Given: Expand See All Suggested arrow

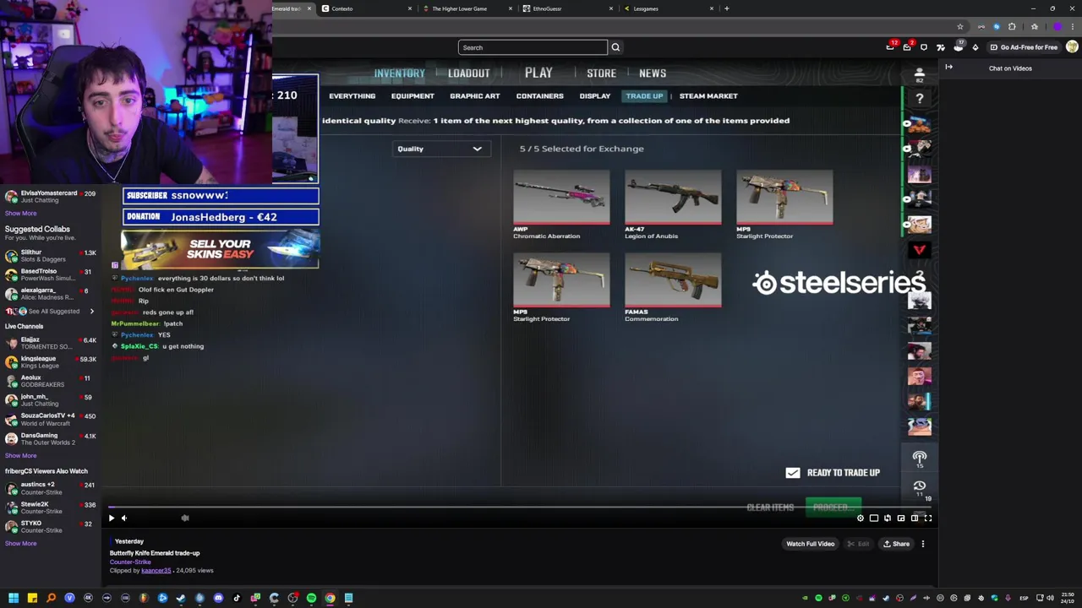Looking at the screenshot, I should (x=91, y=312).
